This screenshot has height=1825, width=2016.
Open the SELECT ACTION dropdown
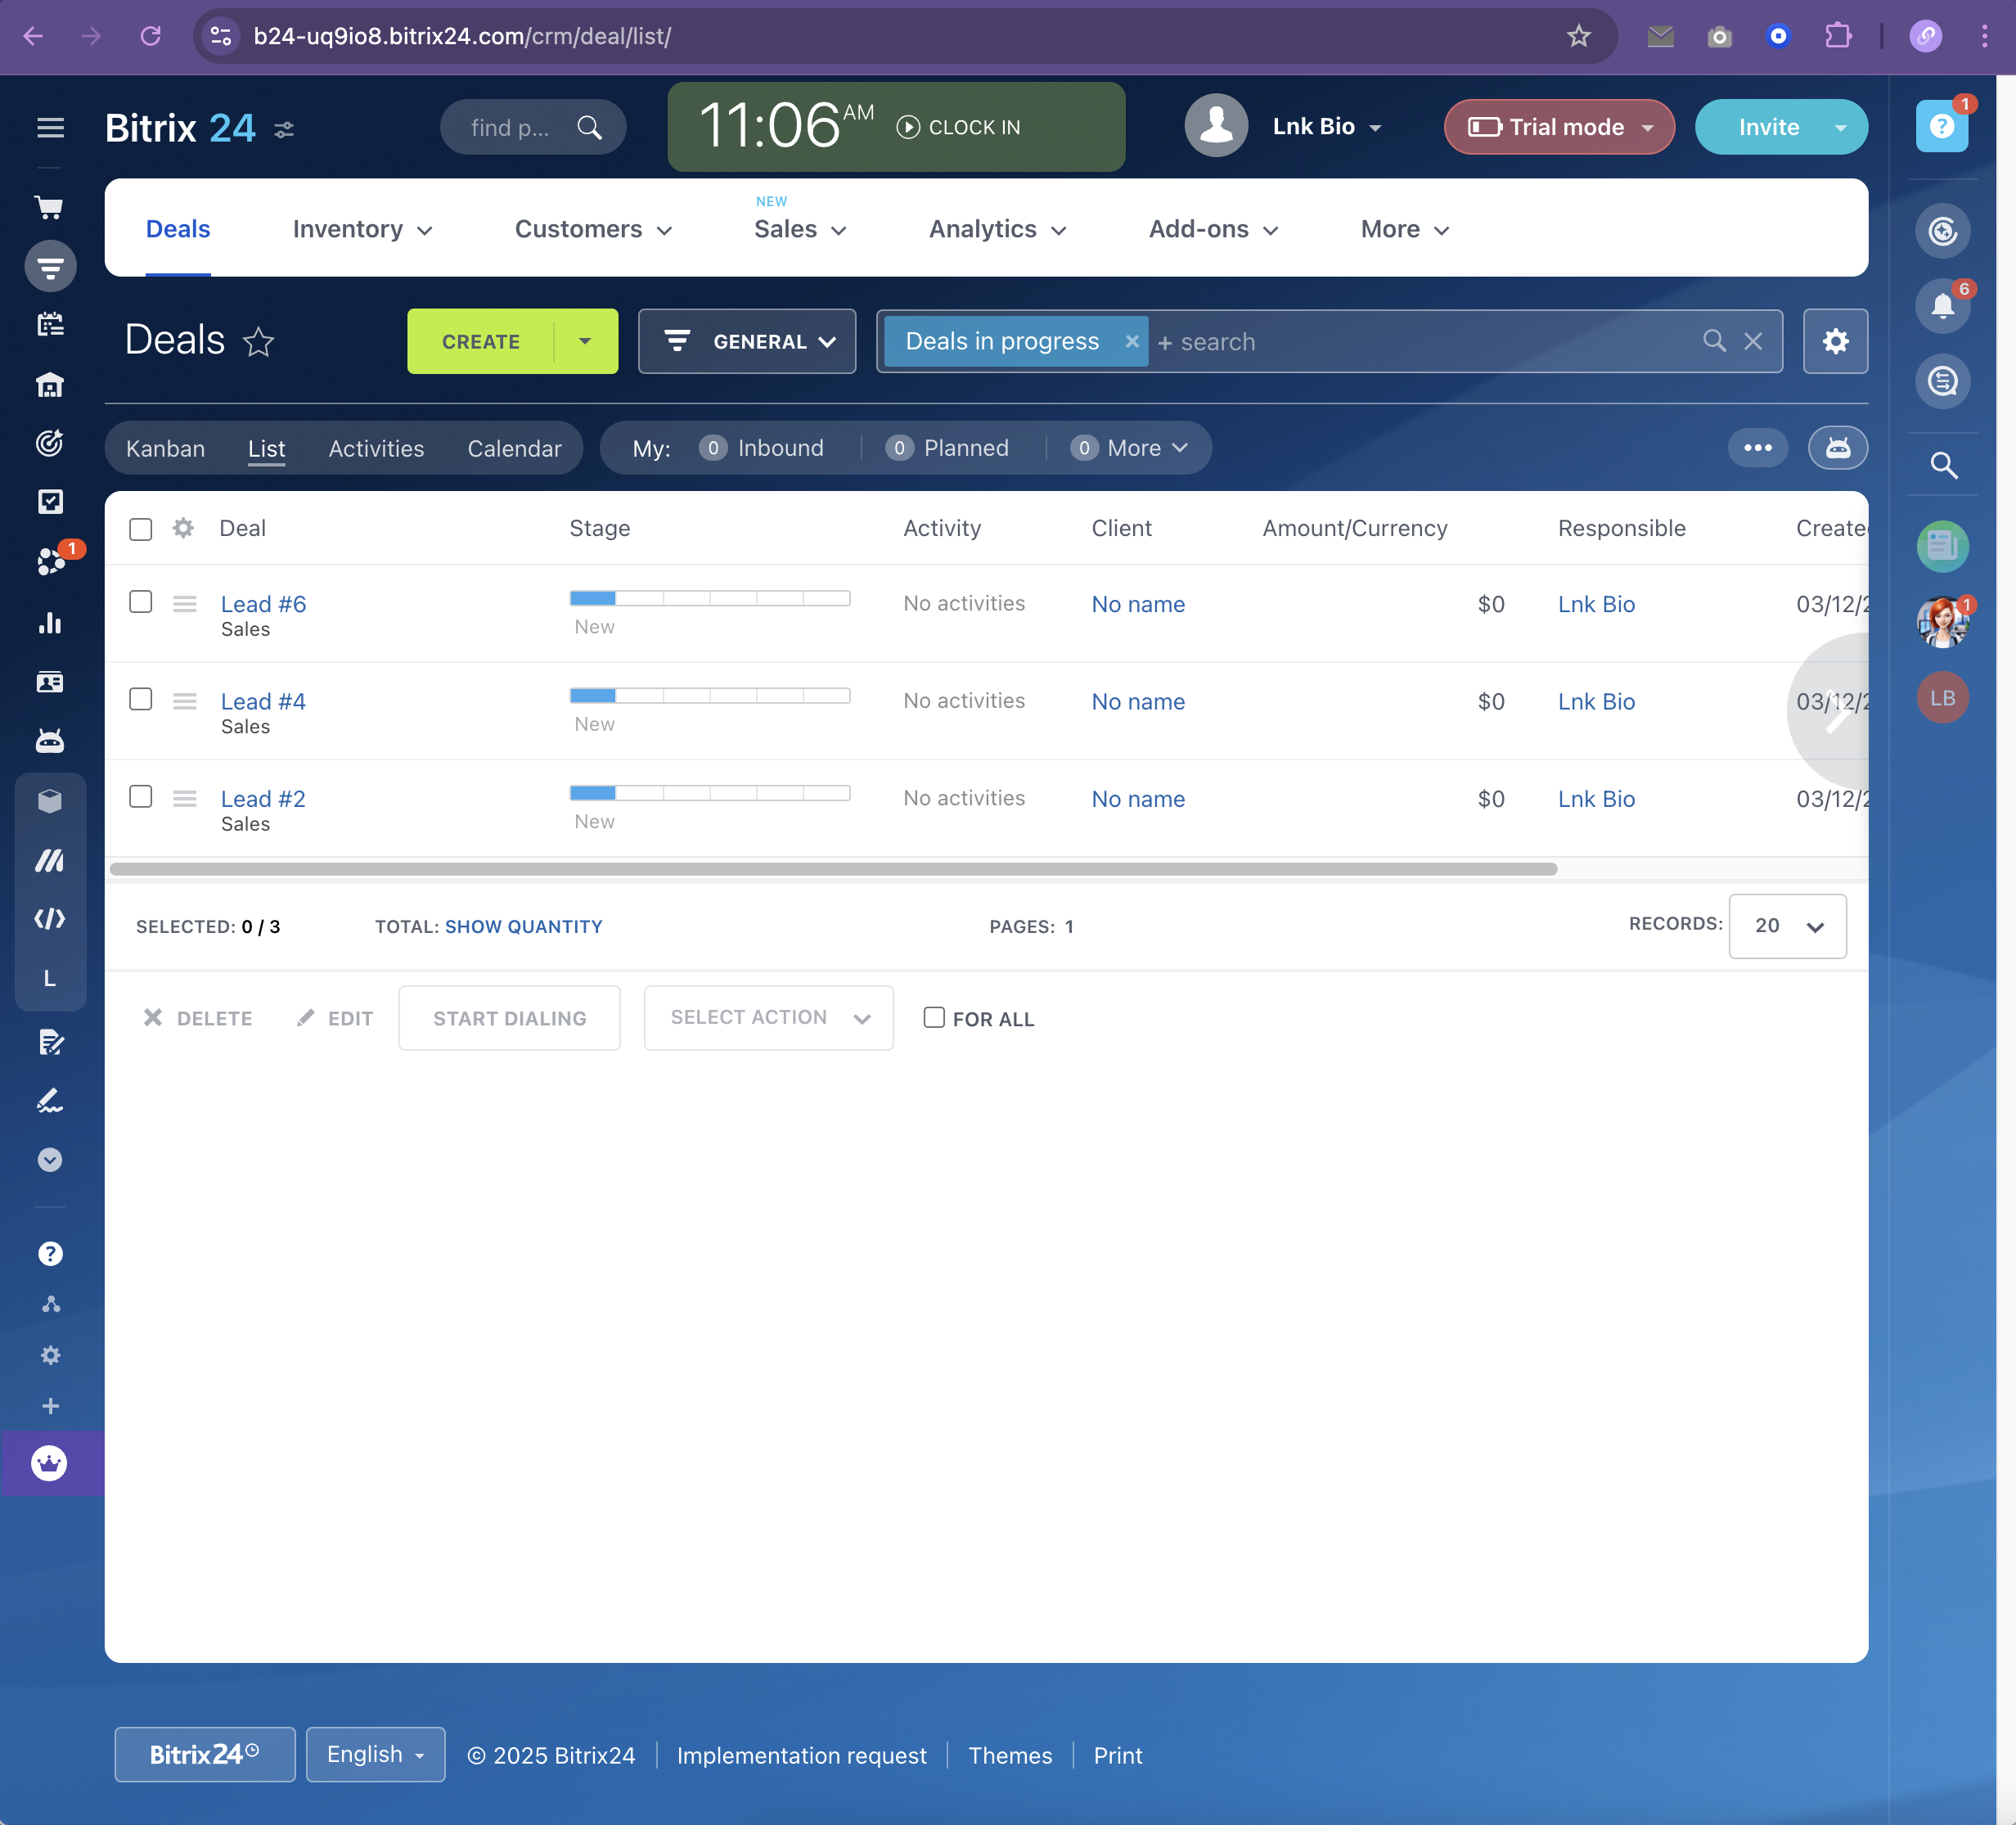tap(768, 1018)
